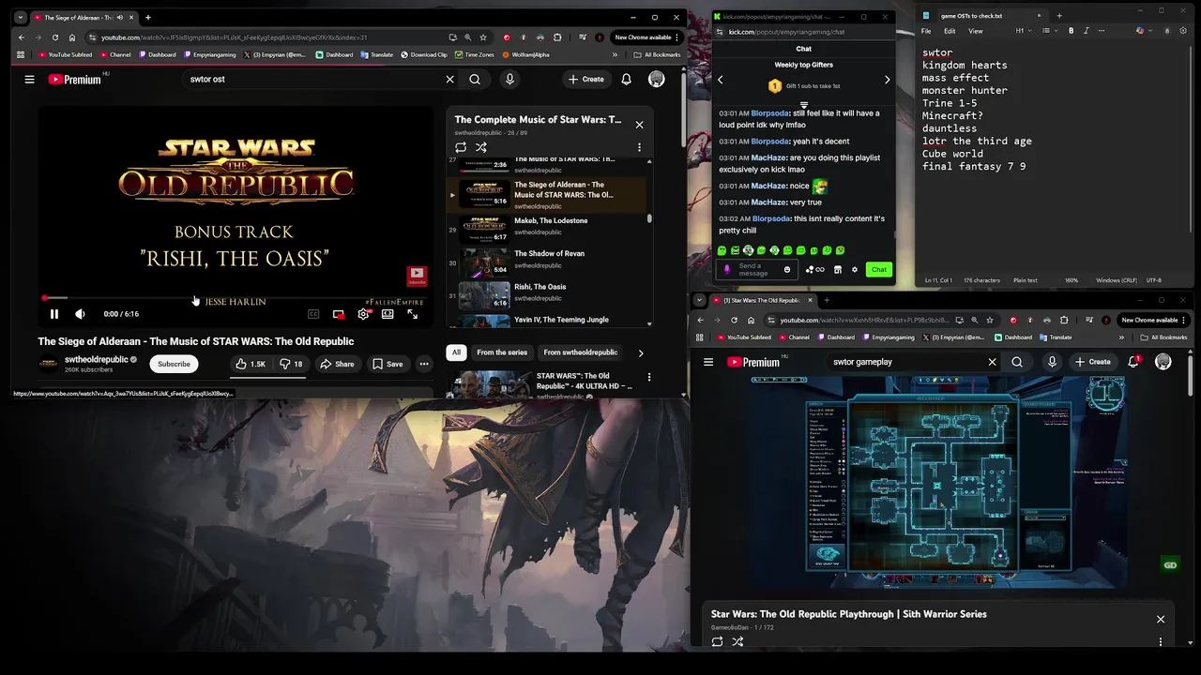This screenshot has width=1201, height=675.
Task: Select From swtheoldrepublic chip
Action: [x=581, y=352]
